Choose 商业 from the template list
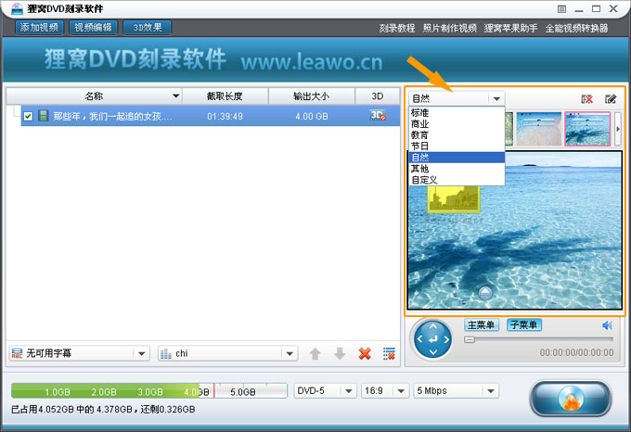Image resolution: width=631 pixels, height=432 pixels. coord(457,124)
